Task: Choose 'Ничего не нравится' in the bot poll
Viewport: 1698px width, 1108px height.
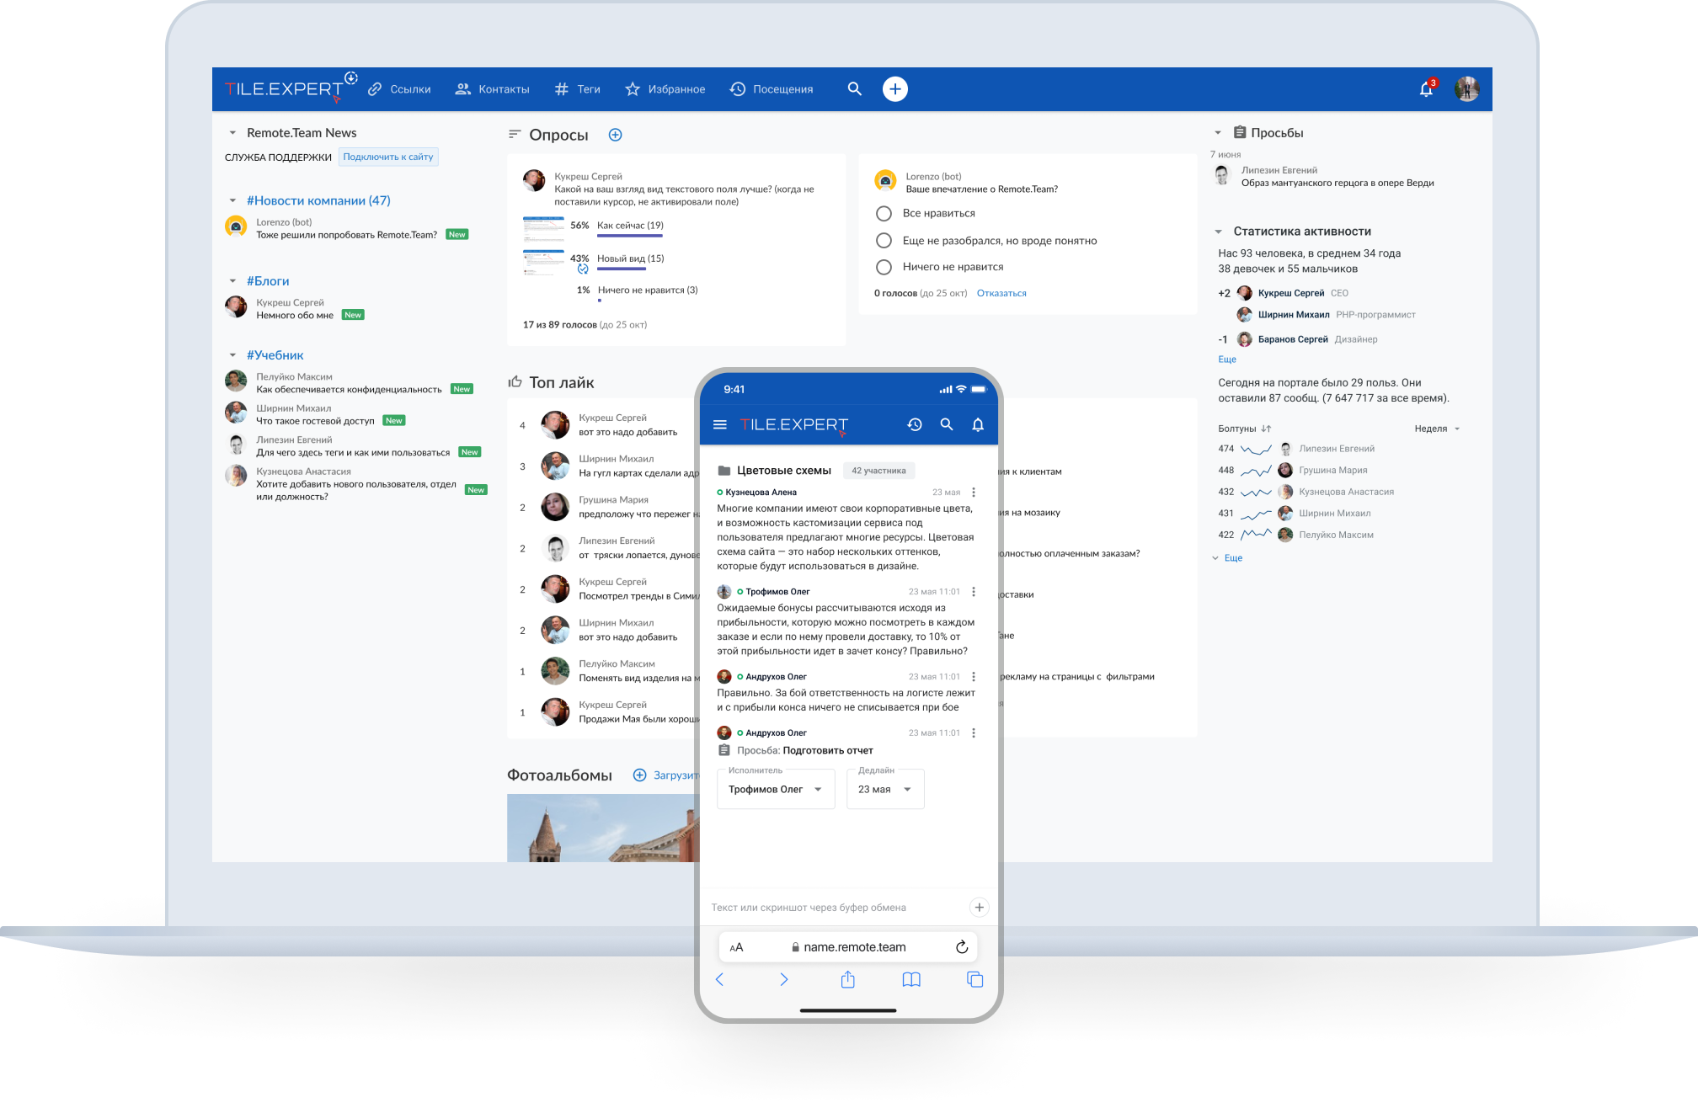Action: [x=884, y=267]
